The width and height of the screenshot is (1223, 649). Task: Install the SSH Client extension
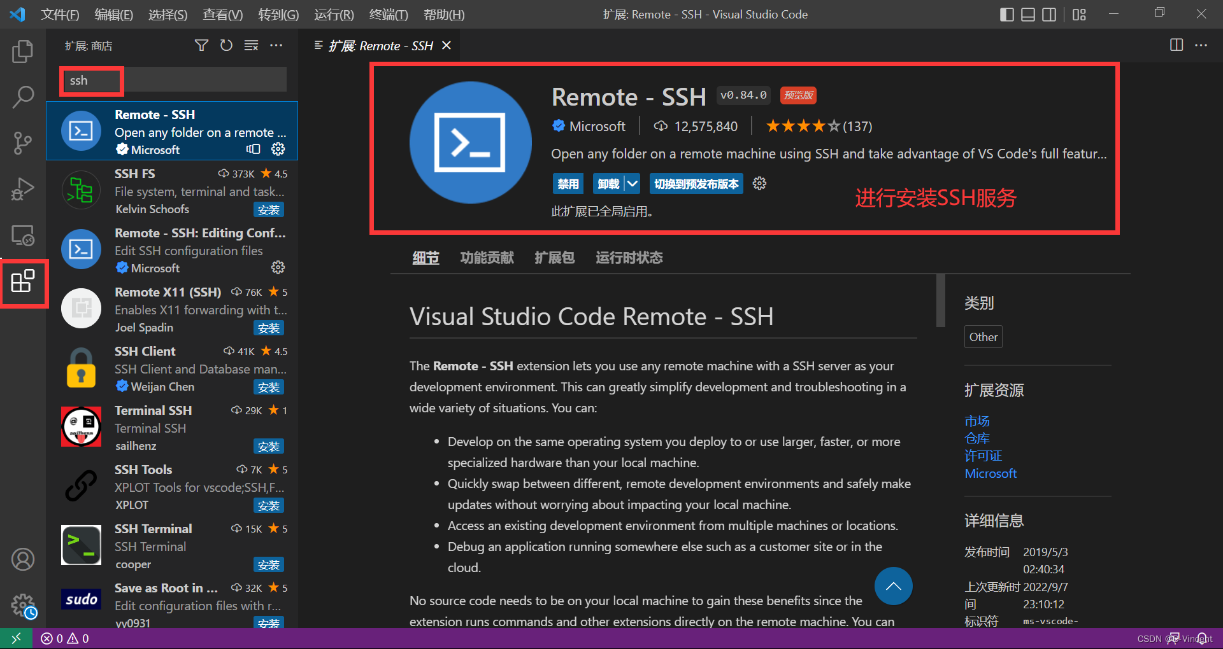tap(268, 387)
